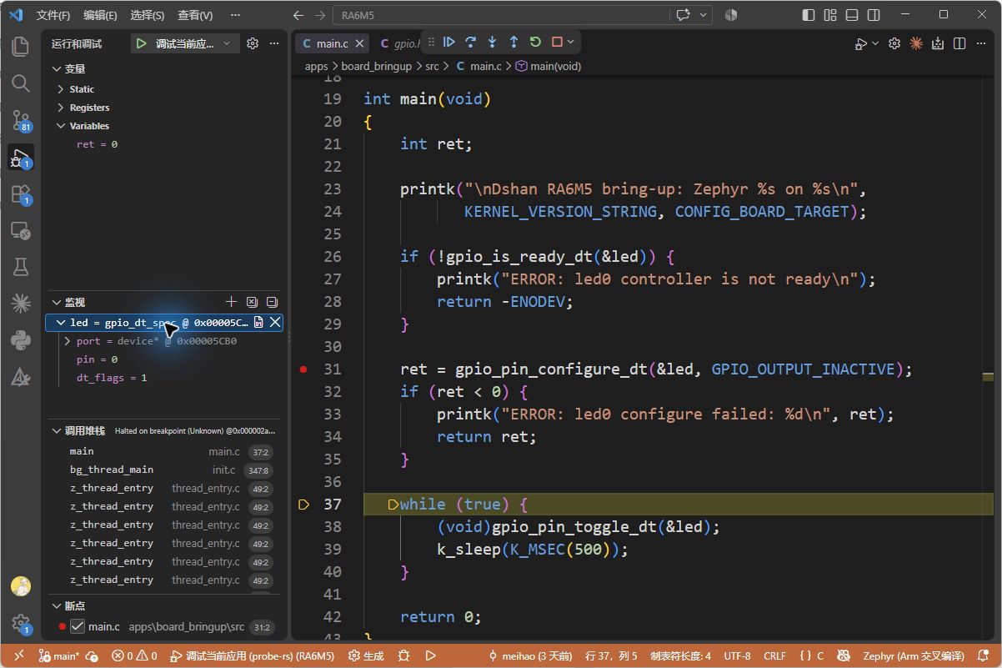
Task: Click the RA6M5 command center search box
Action: [x=500, y=15]
